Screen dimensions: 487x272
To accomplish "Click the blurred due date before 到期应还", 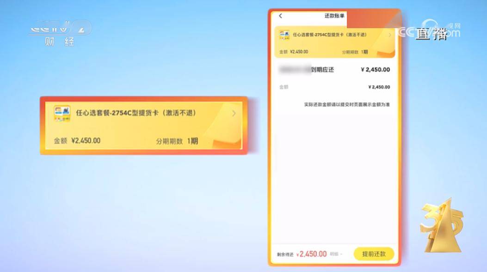I will [x=295, y=70].
